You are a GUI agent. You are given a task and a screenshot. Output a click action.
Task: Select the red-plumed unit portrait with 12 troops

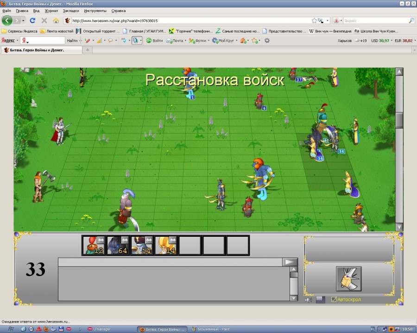click(94, 246)
